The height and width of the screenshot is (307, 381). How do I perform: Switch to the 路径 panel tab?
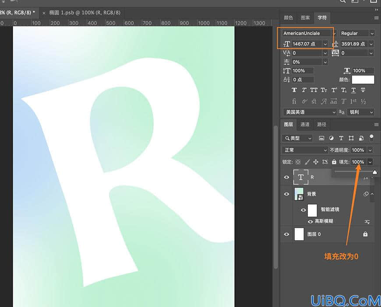(x=322, y=125)
